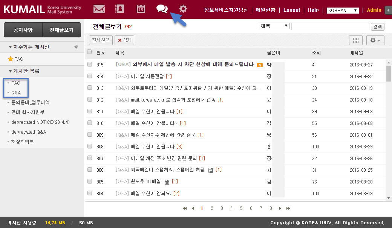Click the Logout link
The image size is (392, 228).
292,10
